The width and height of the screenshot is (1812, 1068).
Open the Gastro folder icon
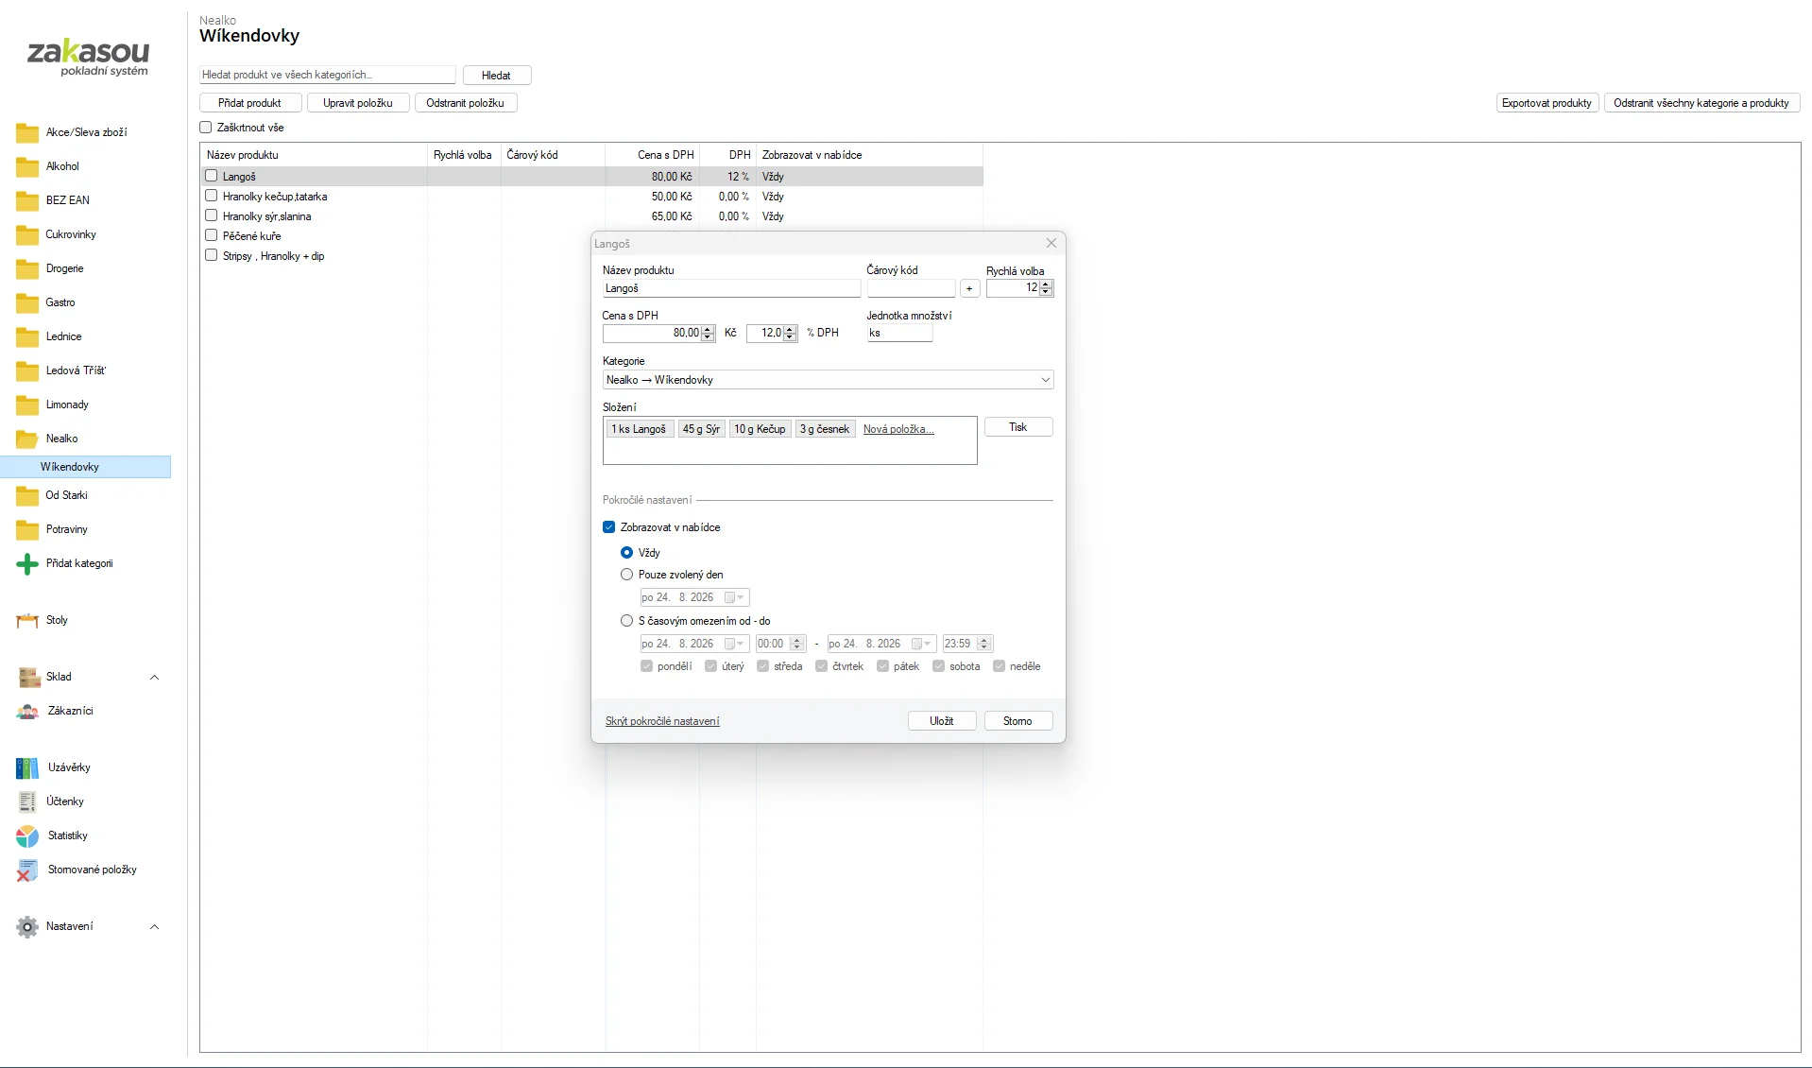click(27, 303)
